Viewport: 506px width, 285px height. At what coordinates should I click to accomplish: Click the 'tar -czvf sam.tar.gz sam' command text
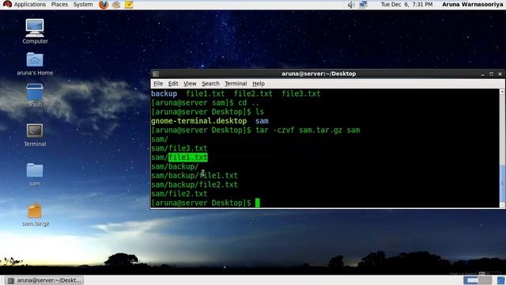coord(308,130)
